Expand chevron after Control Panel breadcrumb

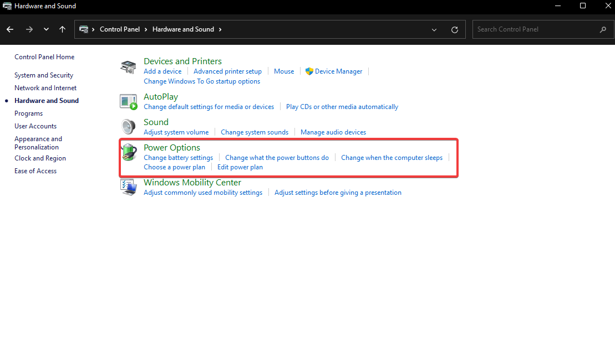[x=146, y=29]
